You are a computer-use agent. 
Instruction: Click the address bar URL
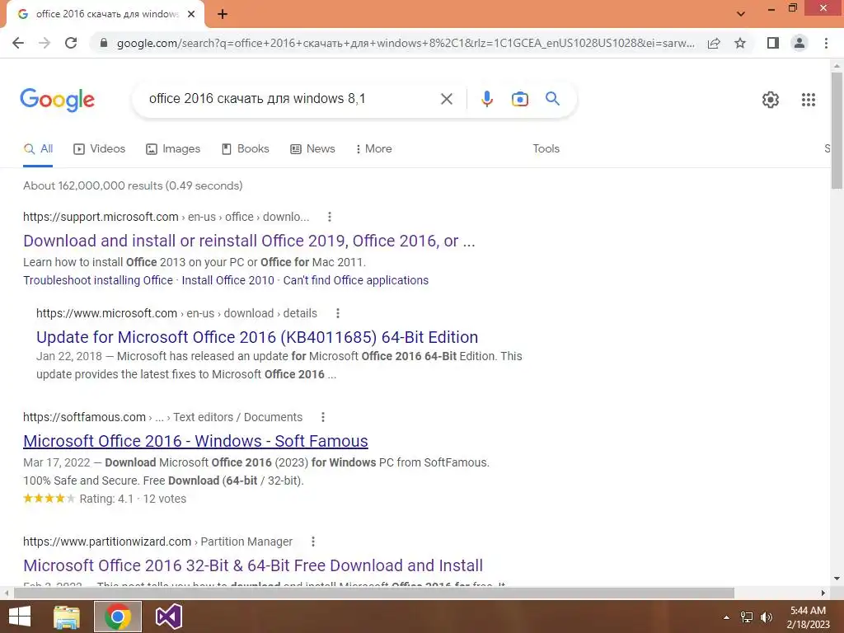tap(406, 43)
